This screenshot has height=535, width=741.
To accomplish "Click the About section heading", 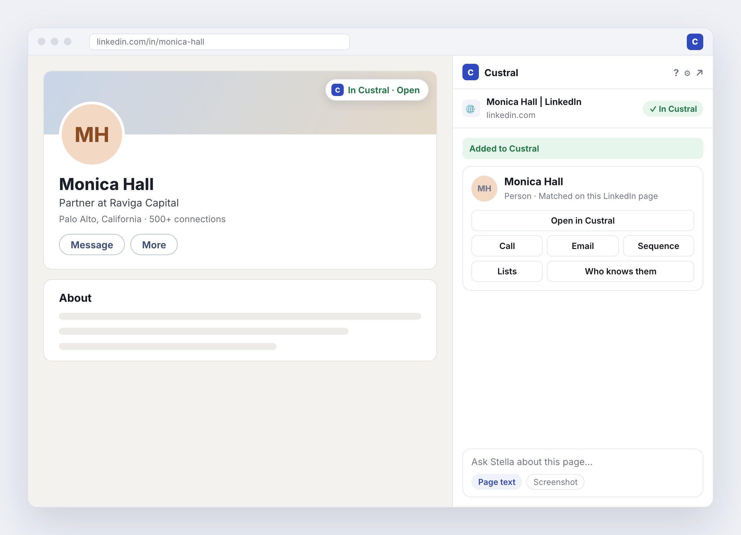I will 75,298.
